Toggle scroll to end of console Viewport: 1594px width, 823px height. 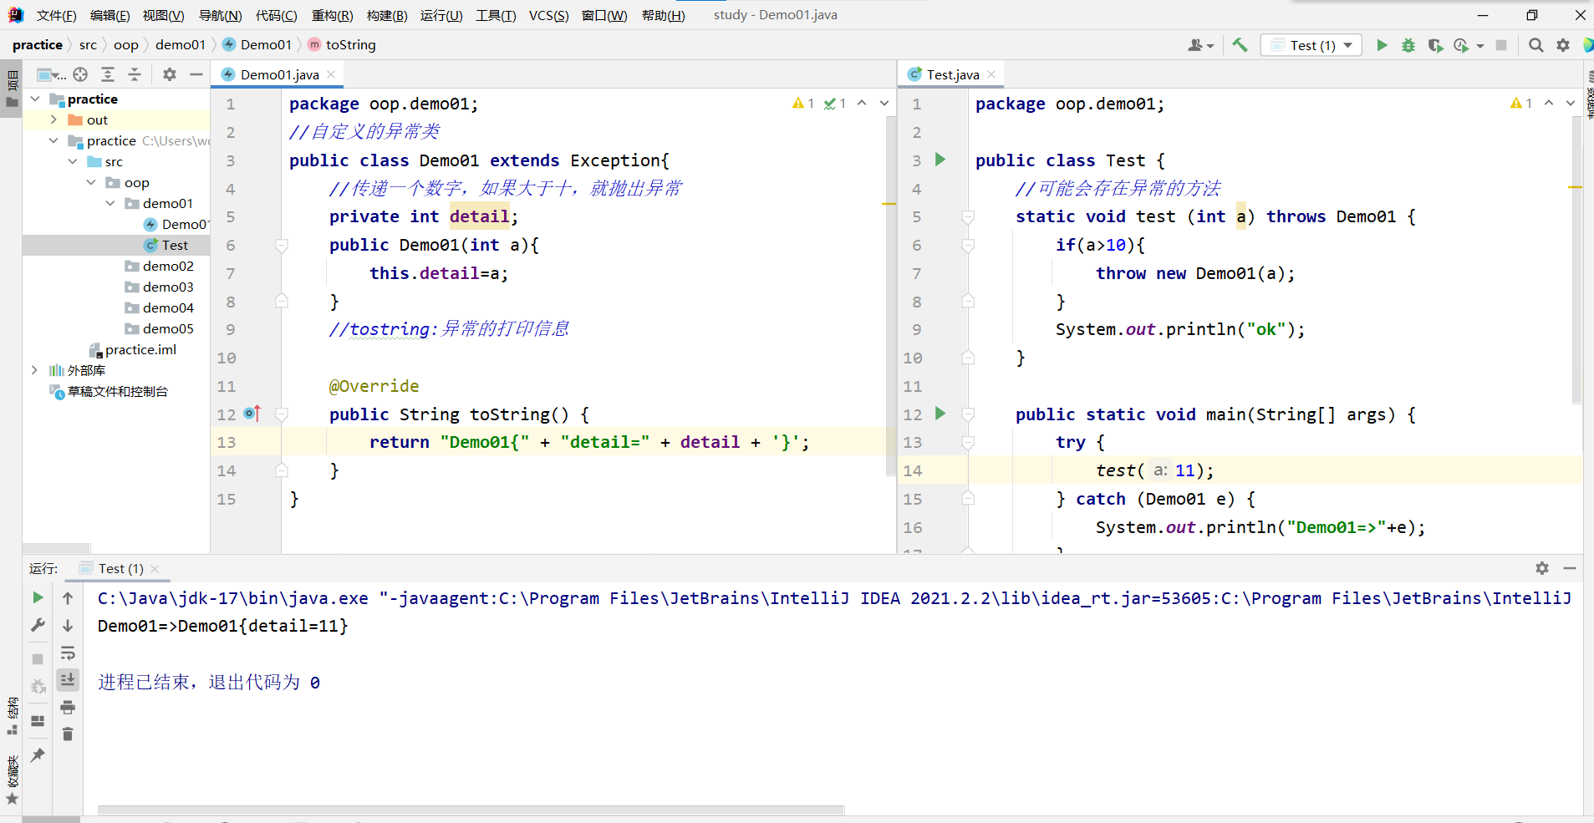tap(68, 679)
